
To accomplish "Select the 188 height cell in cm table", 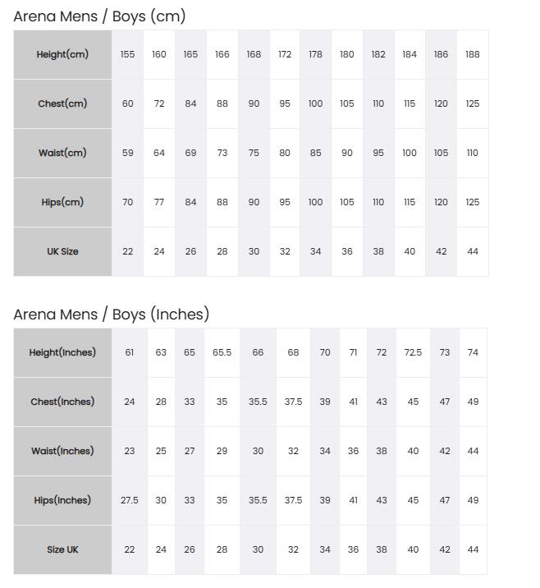I will point(473,55).
